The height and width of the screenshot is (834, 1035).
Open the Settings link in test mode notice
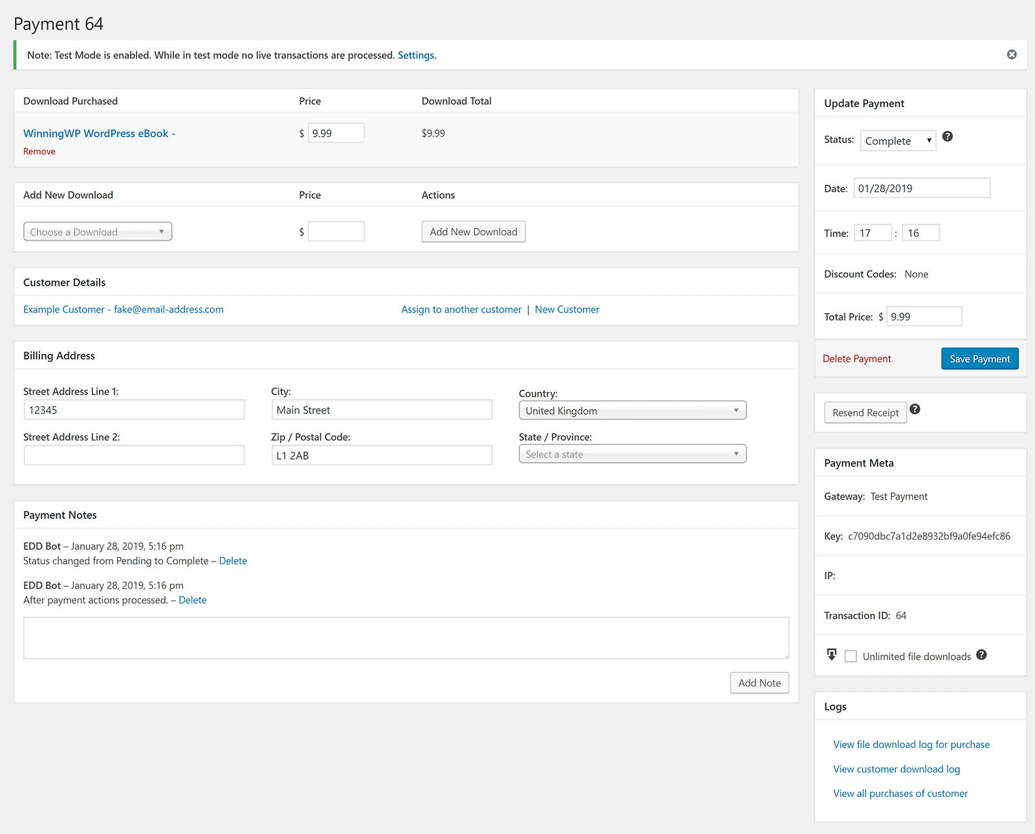416,55
